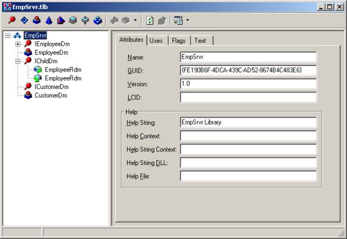
Task: Switch to the Flags tab
Action: click(x=179, y=41)
